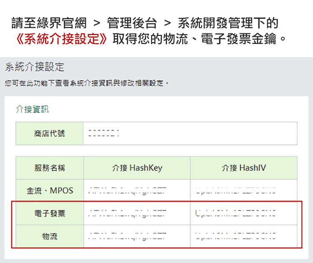The image size is (313, 263).
Task: Select the 物流 row label
Action: (x=50, y=236)
